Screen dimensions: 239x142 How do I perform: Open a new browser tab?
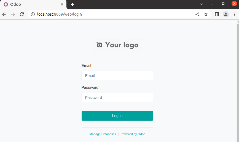click(x=72, y=4)
